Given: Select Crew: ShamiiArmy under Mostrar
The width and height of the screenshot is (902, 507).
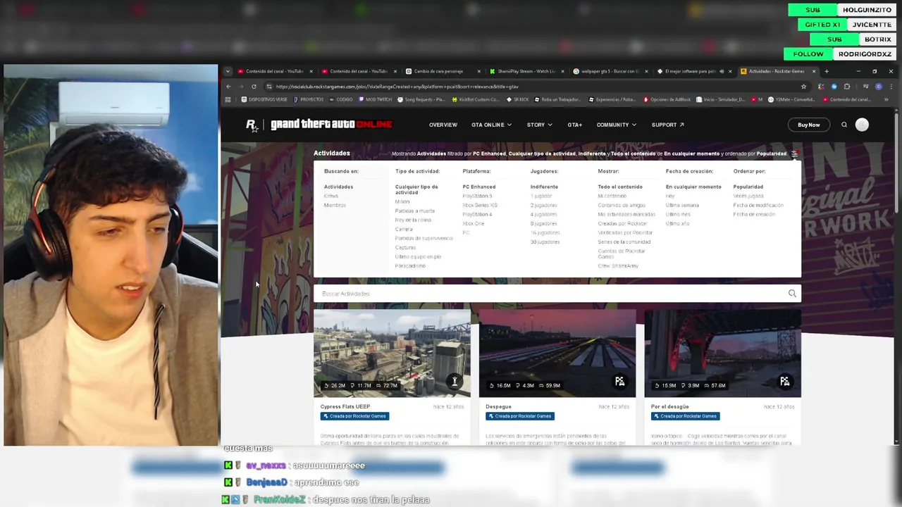Looking at the screenshot, I should coord(618,265).
